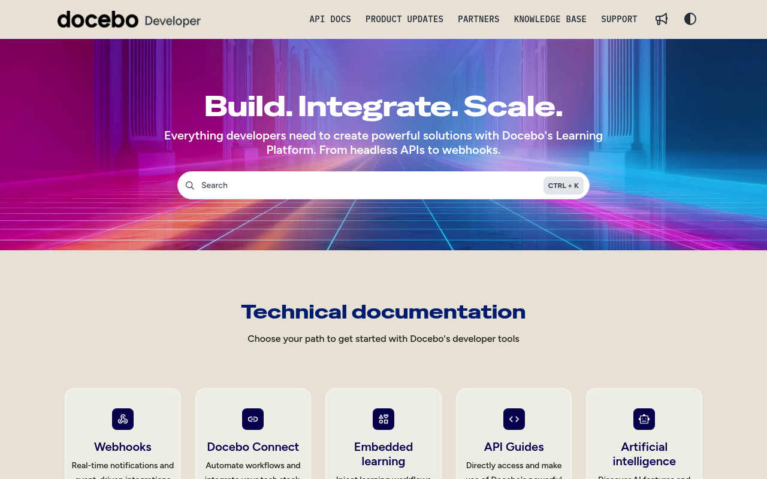Focus the Search input field

[x=383, y=186]
